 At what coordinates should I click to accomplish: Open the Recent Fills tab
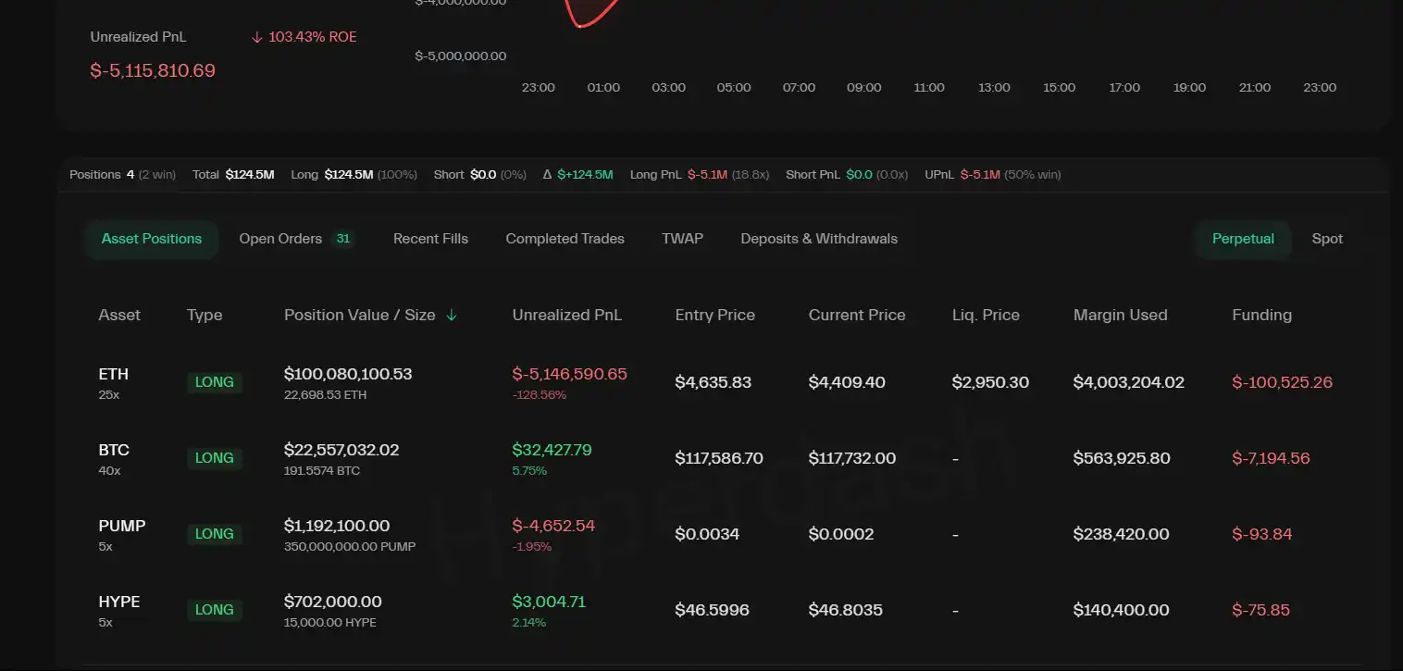[x=430, y=239]
